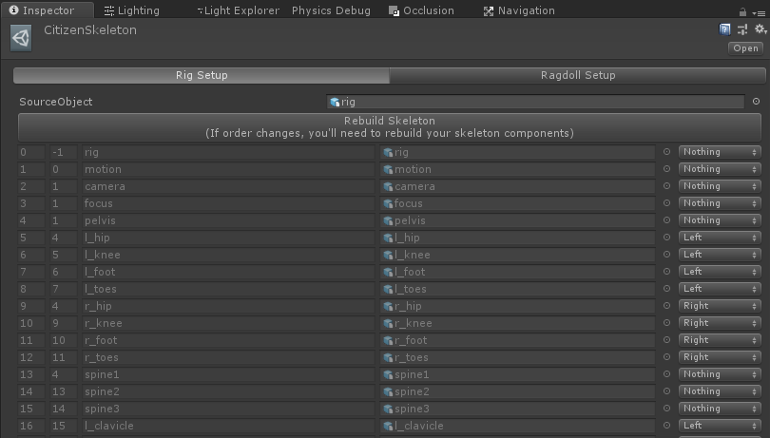
Task: Select the Rig Setup mode
Action: tap(202, 75)
